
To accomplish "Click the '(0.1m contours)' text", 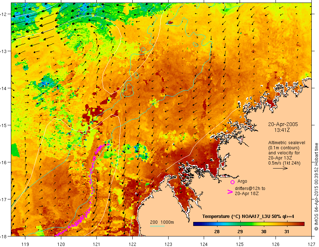I will 284,148.
